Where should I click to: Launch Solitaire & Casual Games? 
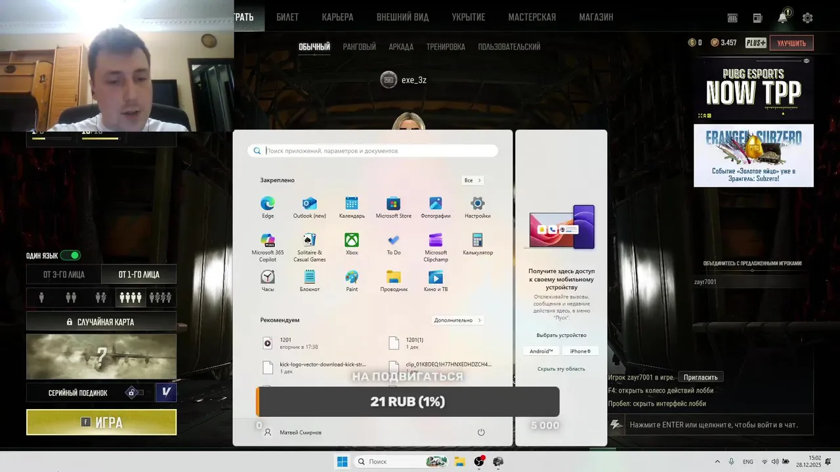310,248
